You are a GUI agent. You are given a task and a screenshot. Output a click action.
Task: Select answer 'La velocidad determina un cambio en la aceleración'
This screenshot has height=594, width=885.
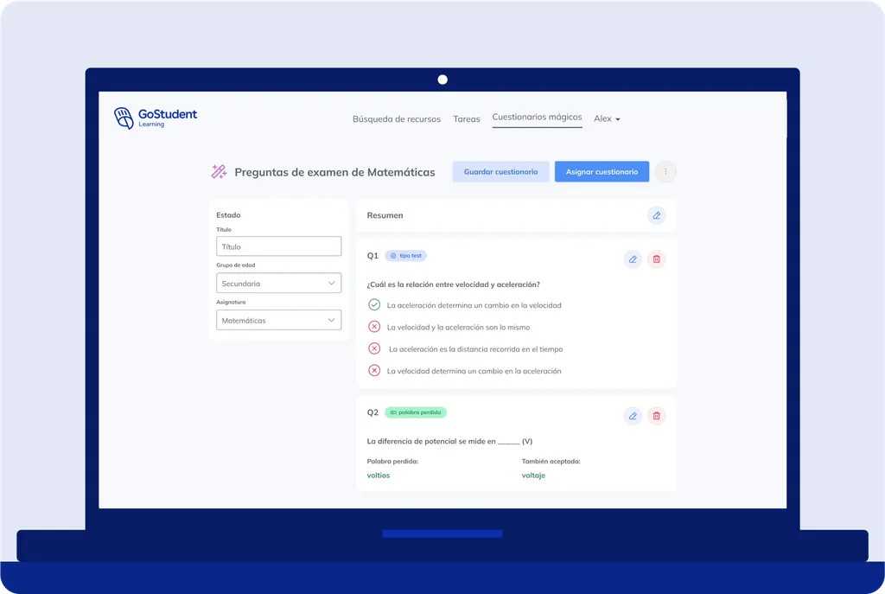point(474,371)
